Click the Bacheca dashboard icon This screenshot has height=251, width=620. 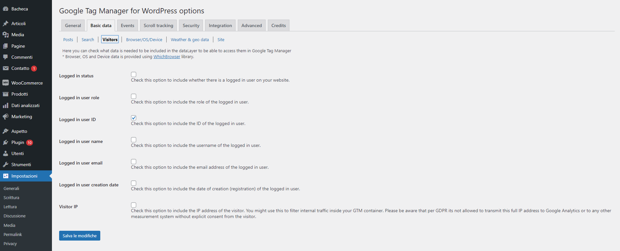6,9
